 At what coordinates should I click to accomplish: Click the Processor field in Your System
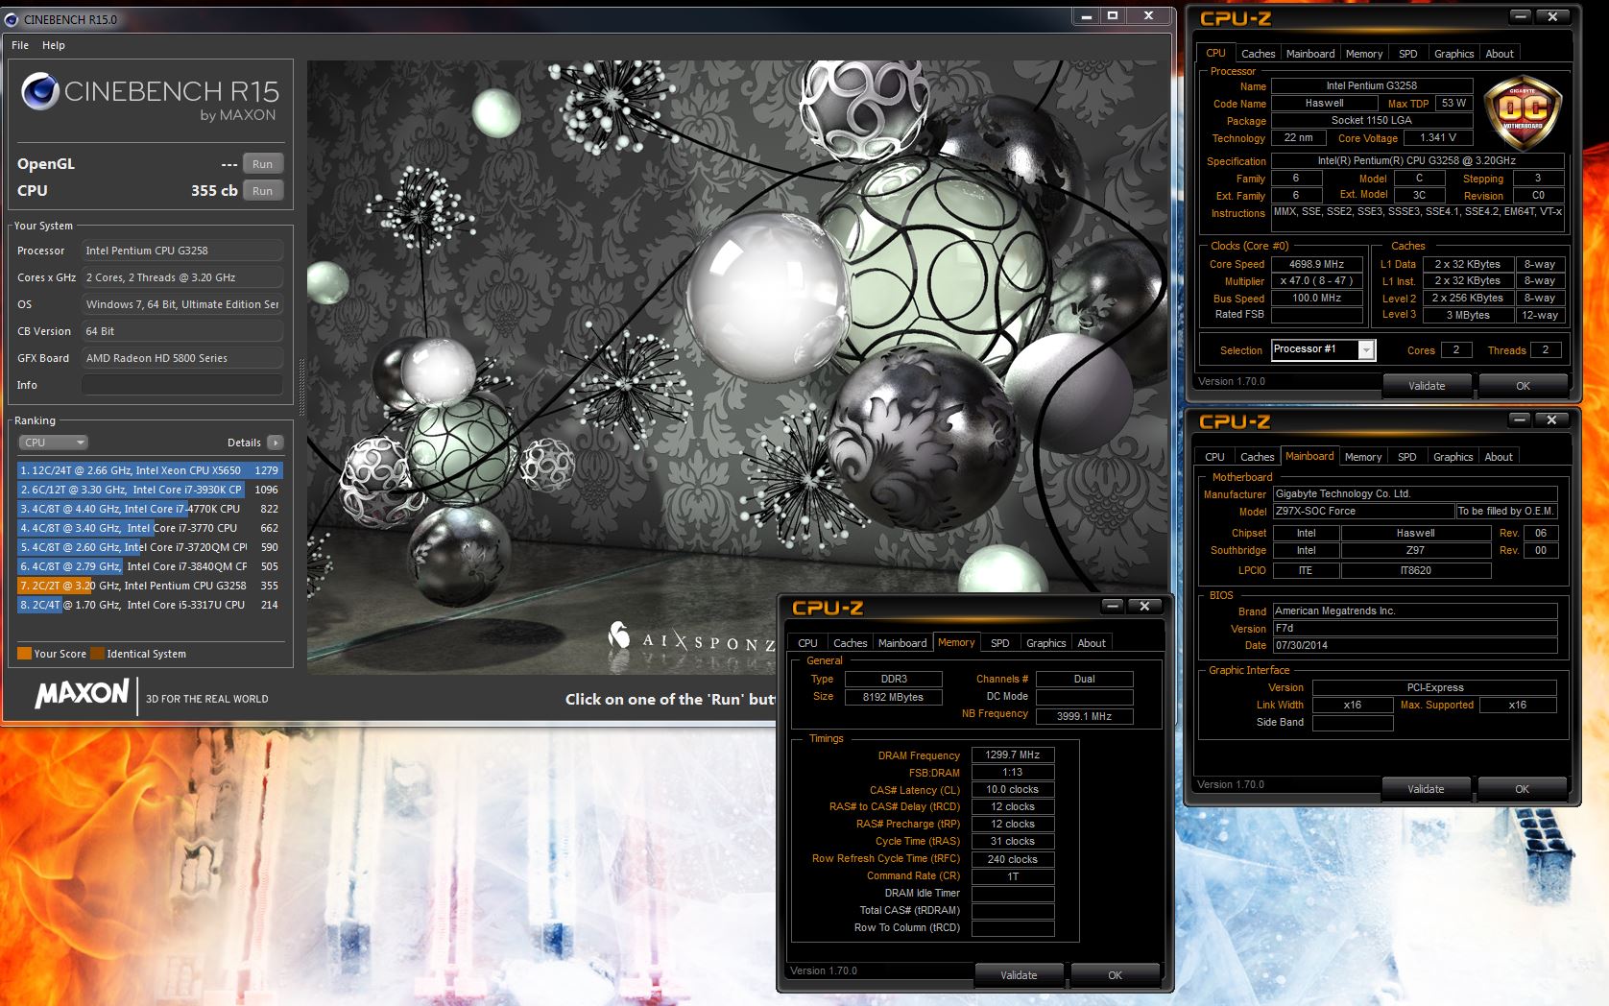click(182, 251)
